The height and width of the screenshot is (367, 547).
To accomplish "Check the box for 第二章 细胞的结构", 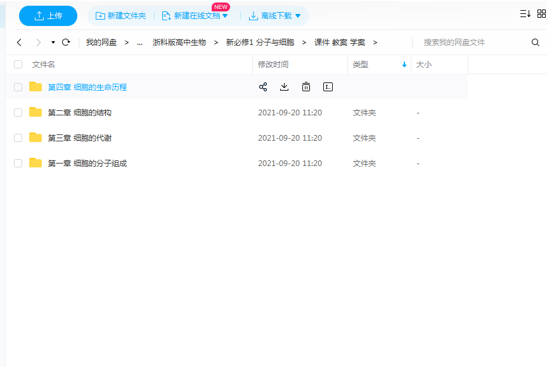I will [x=18, y=113].
